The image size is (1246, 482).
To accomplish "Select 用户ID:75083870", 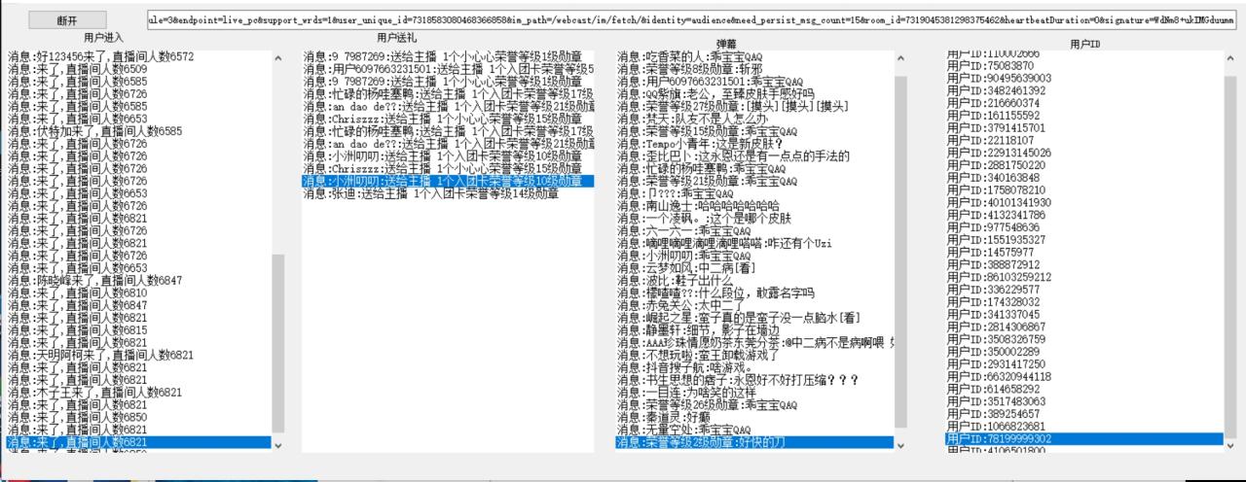I will pyautogui.click(x=1084, y=66).
